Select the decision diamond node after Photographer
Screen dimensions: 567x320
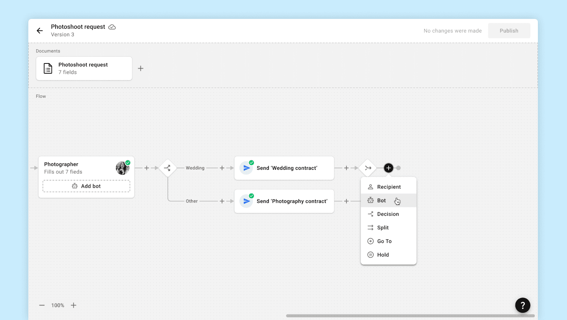click(167, 168)
